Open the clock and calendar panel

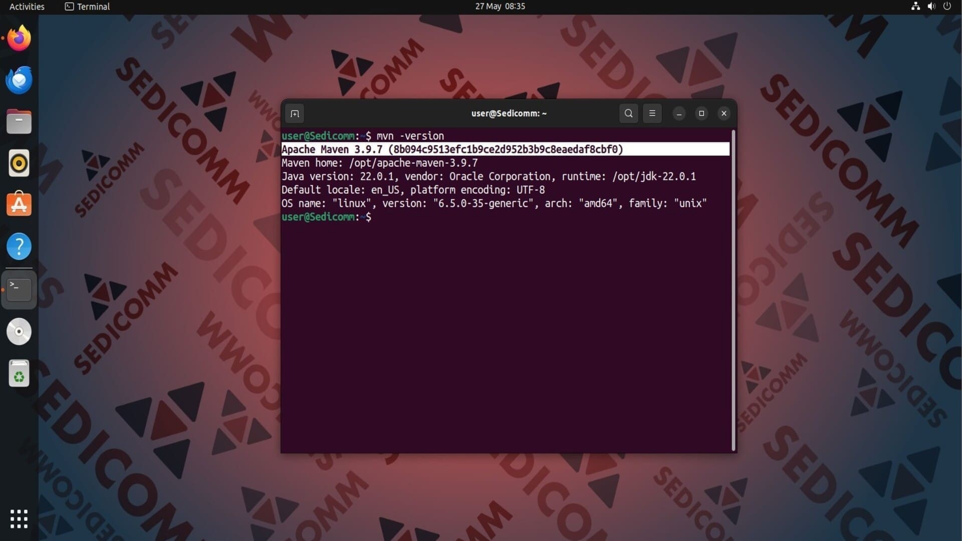click(500, 7)
